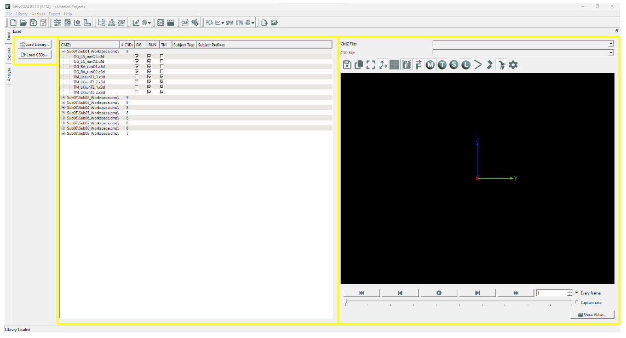Image resolution: width=626 pixels, height=338 pixels.
Task: Uncheck OG for OG_LA_run01.c3d
Action: [x=136, y=56]
